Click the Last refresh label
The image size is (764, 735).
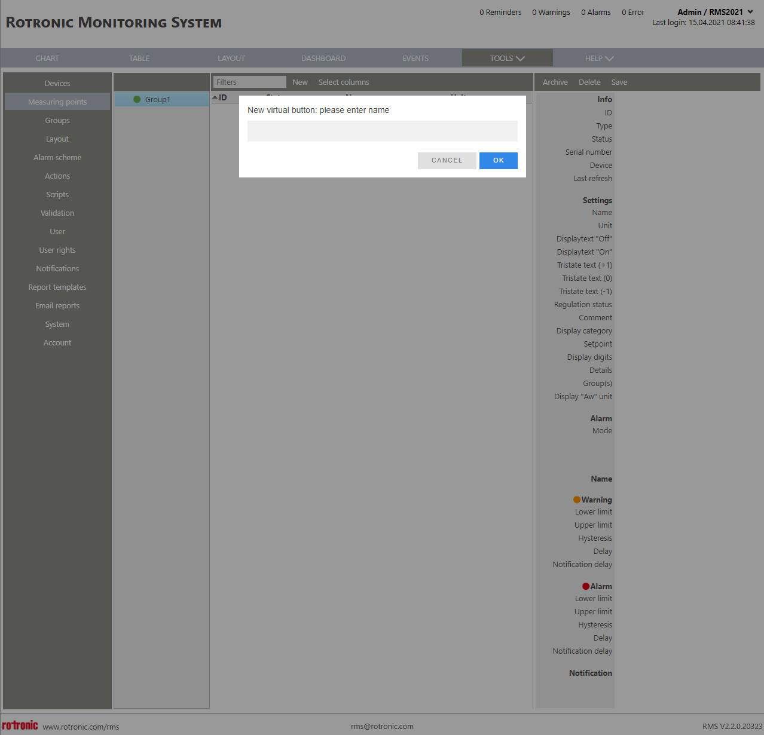[x=592, y=178]
